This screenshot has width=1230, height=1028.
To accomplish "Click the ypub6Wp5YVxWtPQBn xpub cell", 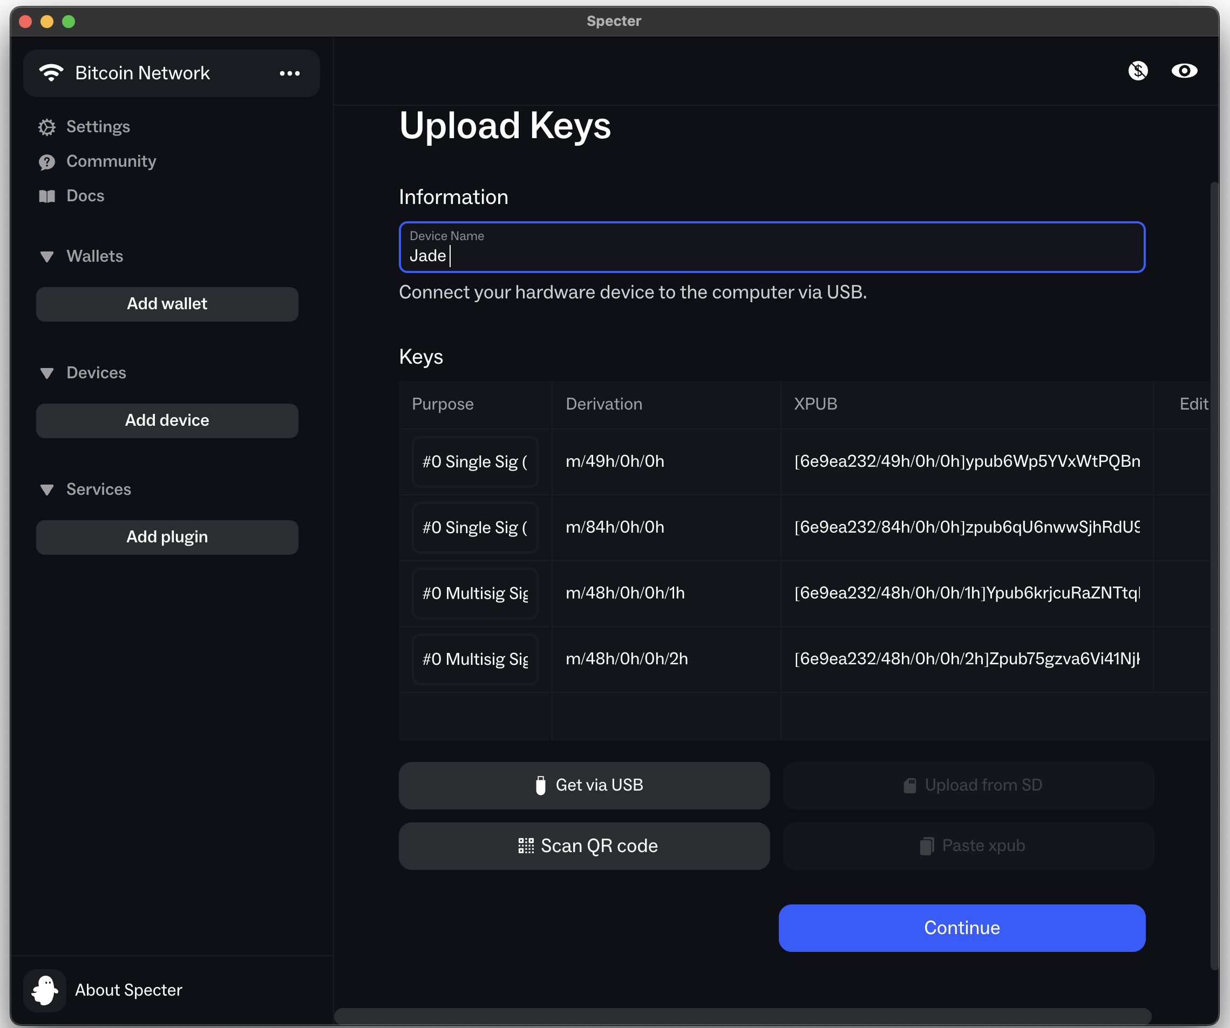I will point(967,461).
